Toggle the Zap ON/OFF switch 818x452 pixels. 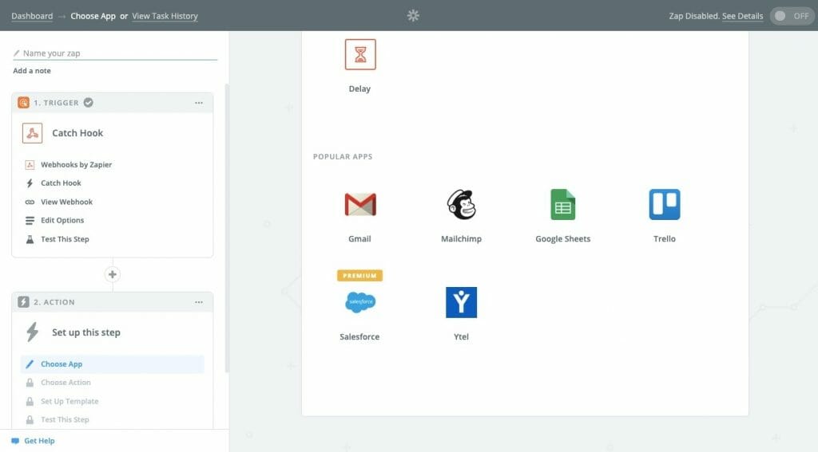(792, 16)
